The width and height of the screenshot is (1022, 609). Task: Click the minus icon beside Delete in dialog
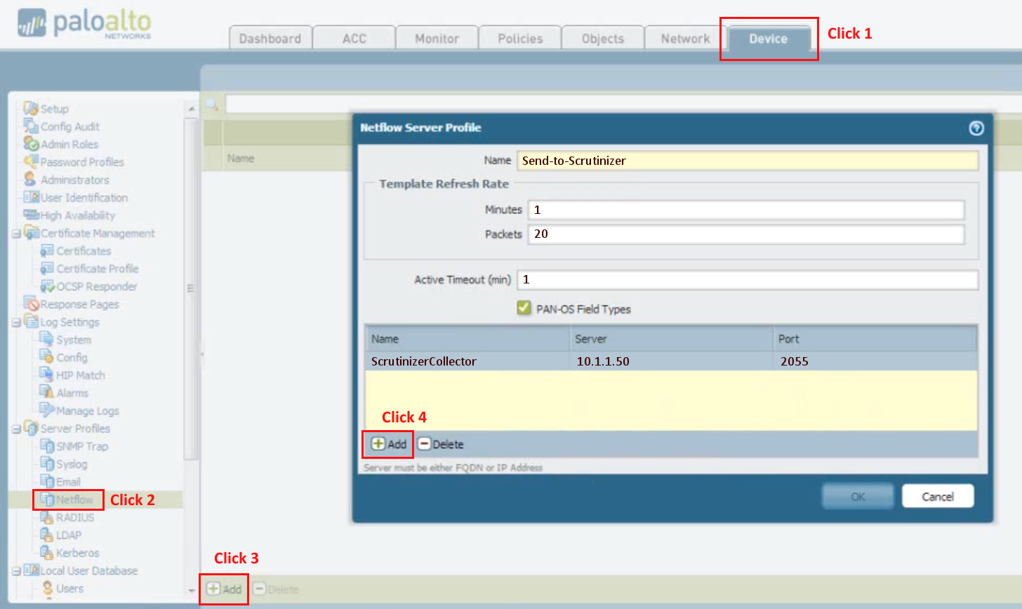click(x=424, y=444)
